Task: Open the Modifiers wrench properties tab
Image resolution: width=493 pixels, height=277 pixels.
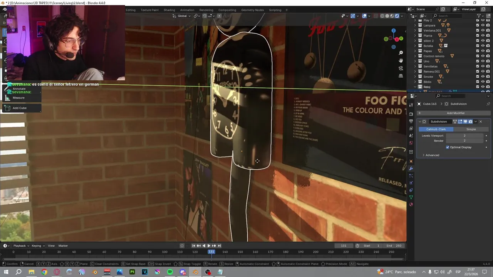Action: [x=411, y=169]
